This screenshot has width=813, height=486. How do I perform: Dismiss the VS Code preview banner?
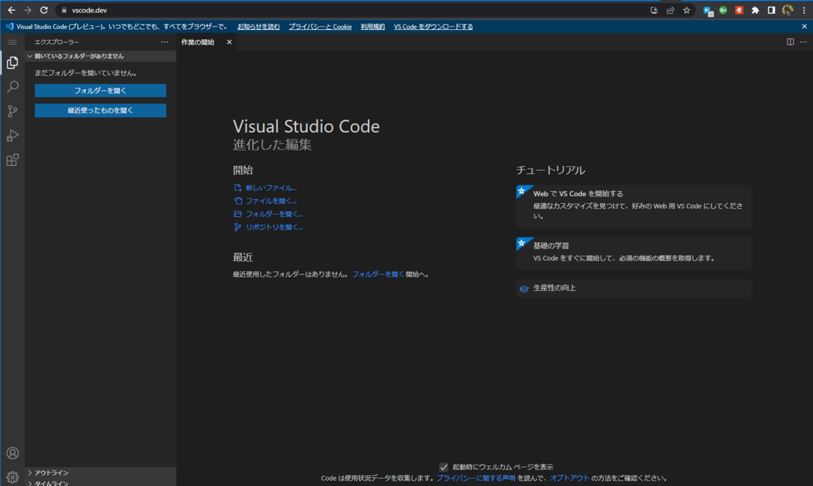click(804, 26)
